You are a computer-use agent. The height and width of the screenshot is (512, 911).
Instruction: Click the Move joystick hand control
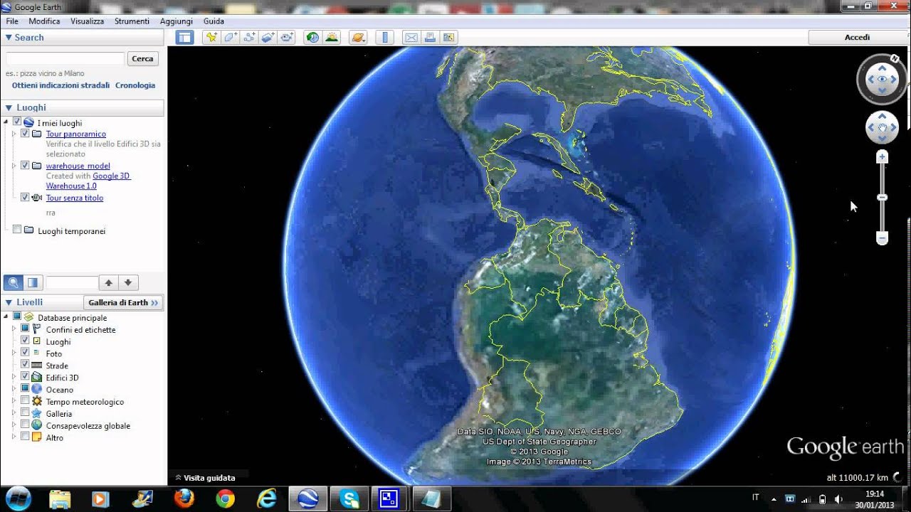[882, 128]
